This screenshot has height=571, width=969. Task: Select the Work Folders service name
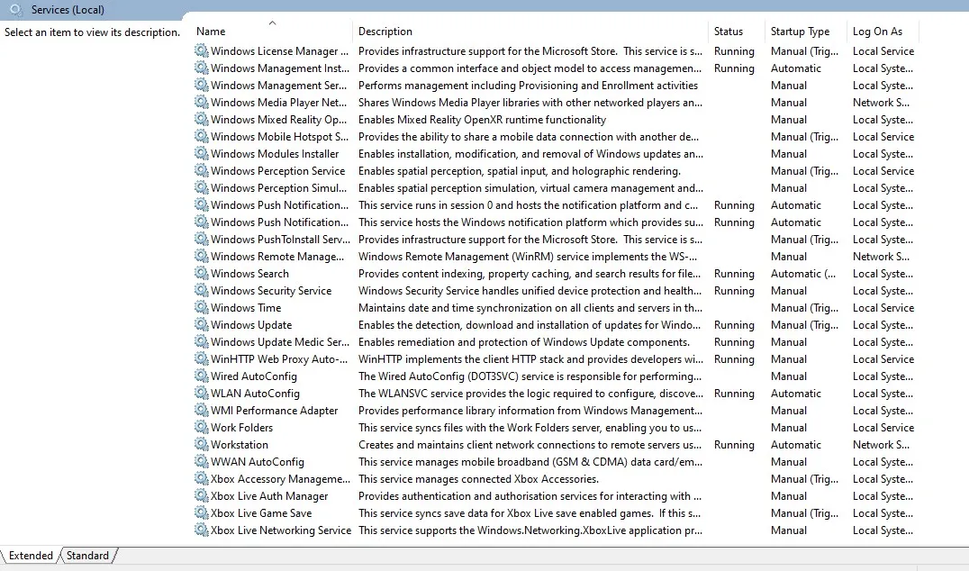241,427
